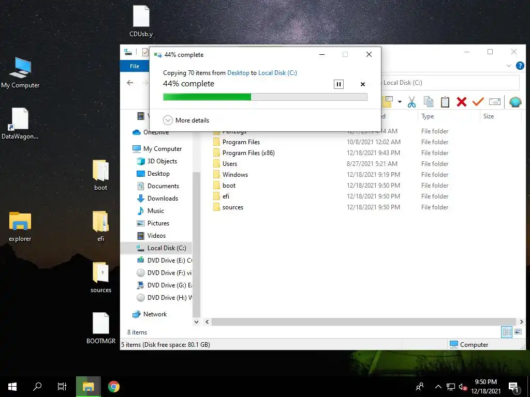Viewport: 530px width, 397px height.
Task: Select the My Computer desktop icon
Action: [x=20, y=73]
